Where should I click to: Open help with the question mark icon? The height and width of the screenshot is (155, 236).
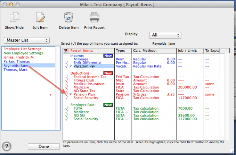(x=6, y=146)
